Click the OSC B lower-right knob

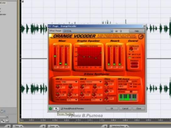(94, 95)
